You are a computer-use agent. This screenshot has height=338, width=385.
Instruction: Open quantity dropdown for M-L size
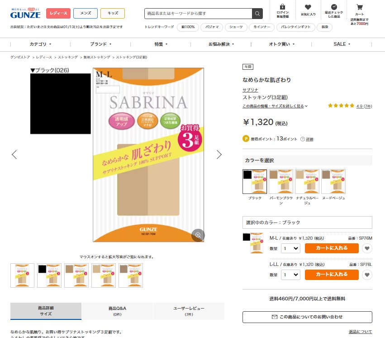coord(290,248)
